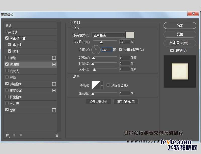Click the 角度 value field
This screenshot has width=201, height=154.
coord(107,50)
